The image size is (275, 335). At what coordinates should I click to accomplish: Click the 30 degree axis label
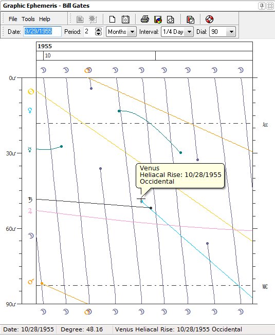pos(11,153)
